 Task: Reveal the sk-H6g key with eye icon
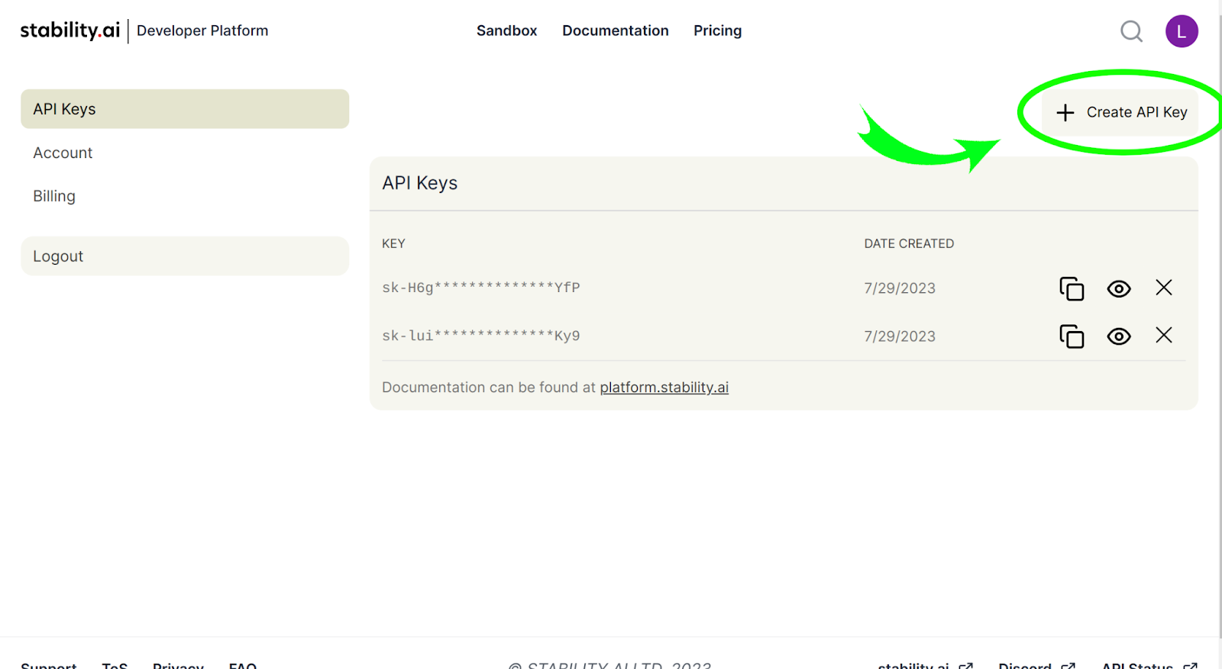[1119, 288]
